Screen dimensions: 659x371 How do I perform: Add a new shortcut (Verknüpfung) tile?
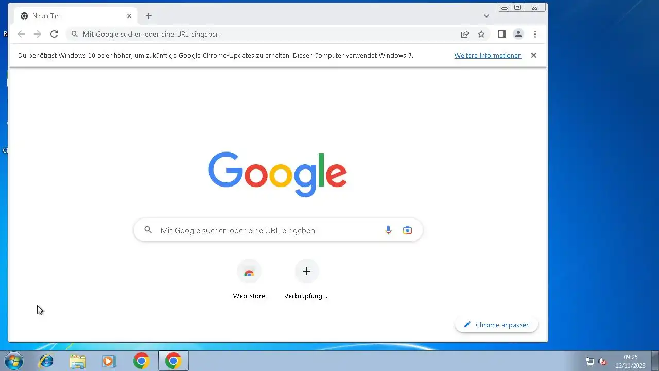click(307, 280)
